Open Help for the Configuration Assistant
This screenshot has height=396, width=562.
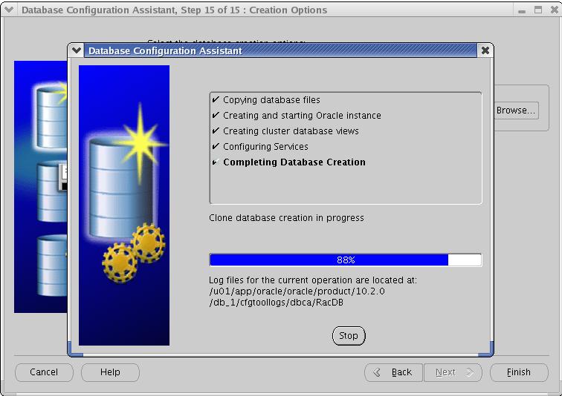110,372
